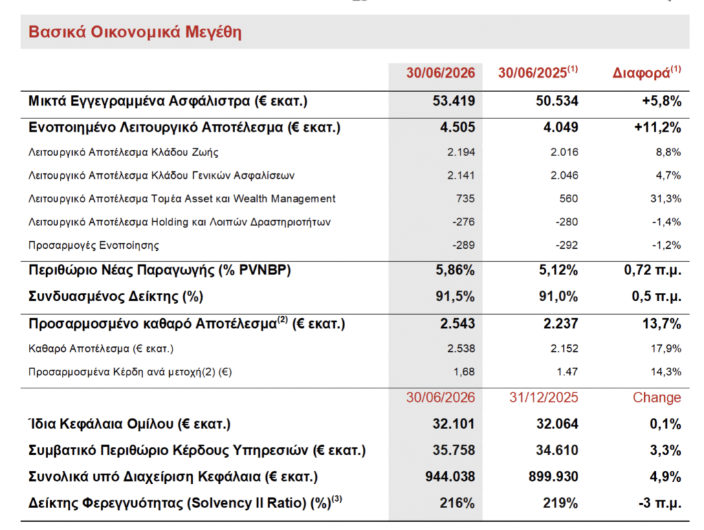
Task: Select the change value '-1,2%'
Action: click(x=666, y=245)
